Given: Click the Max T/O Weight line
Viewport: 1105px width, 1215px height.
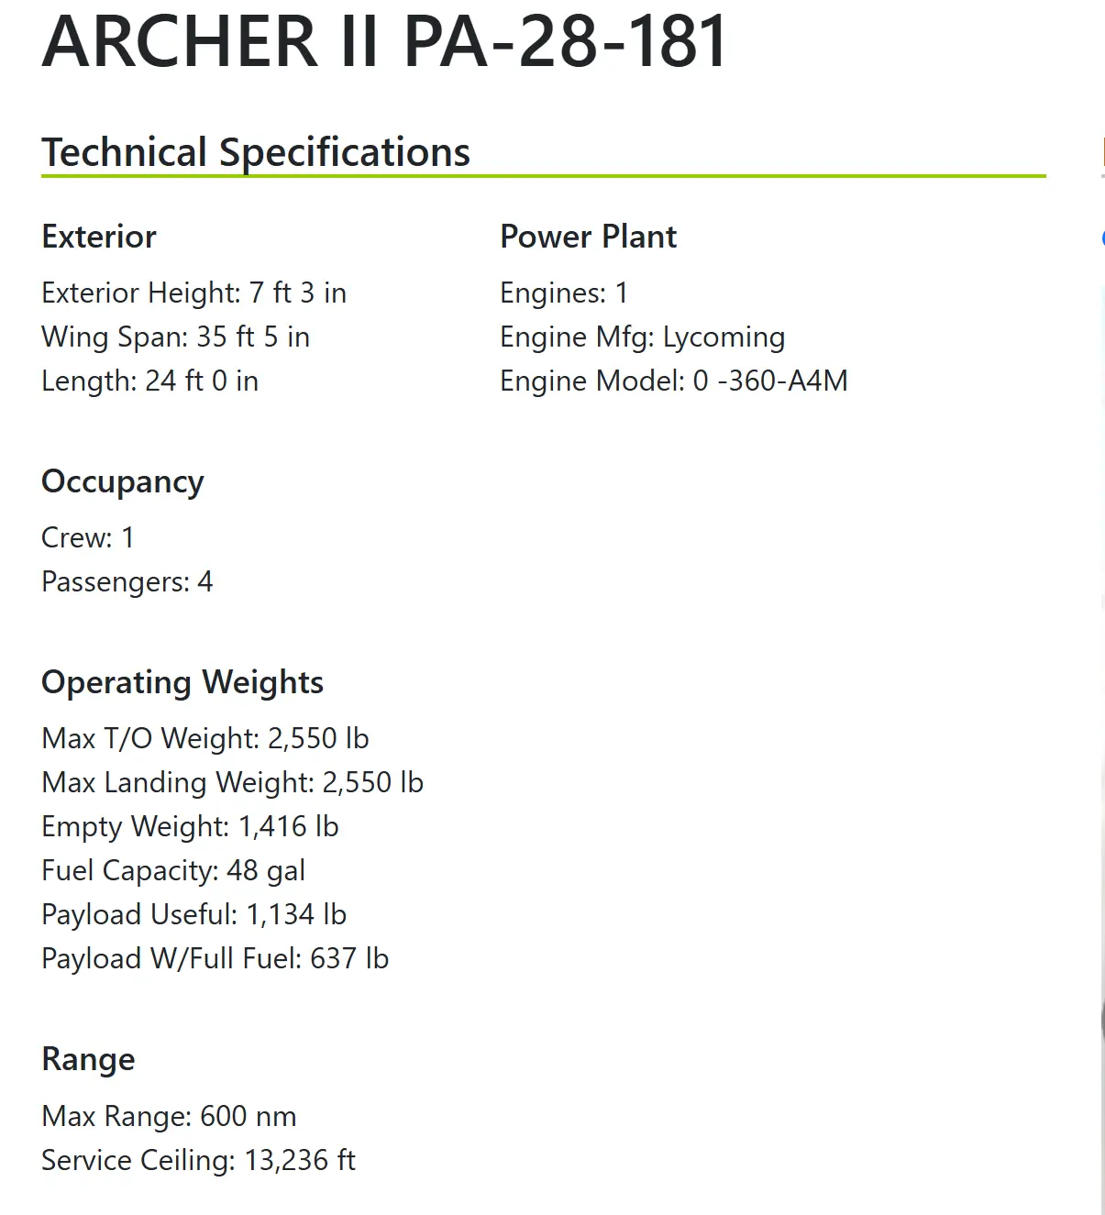Looking at the screenshot, I should (x=204, y=738).
